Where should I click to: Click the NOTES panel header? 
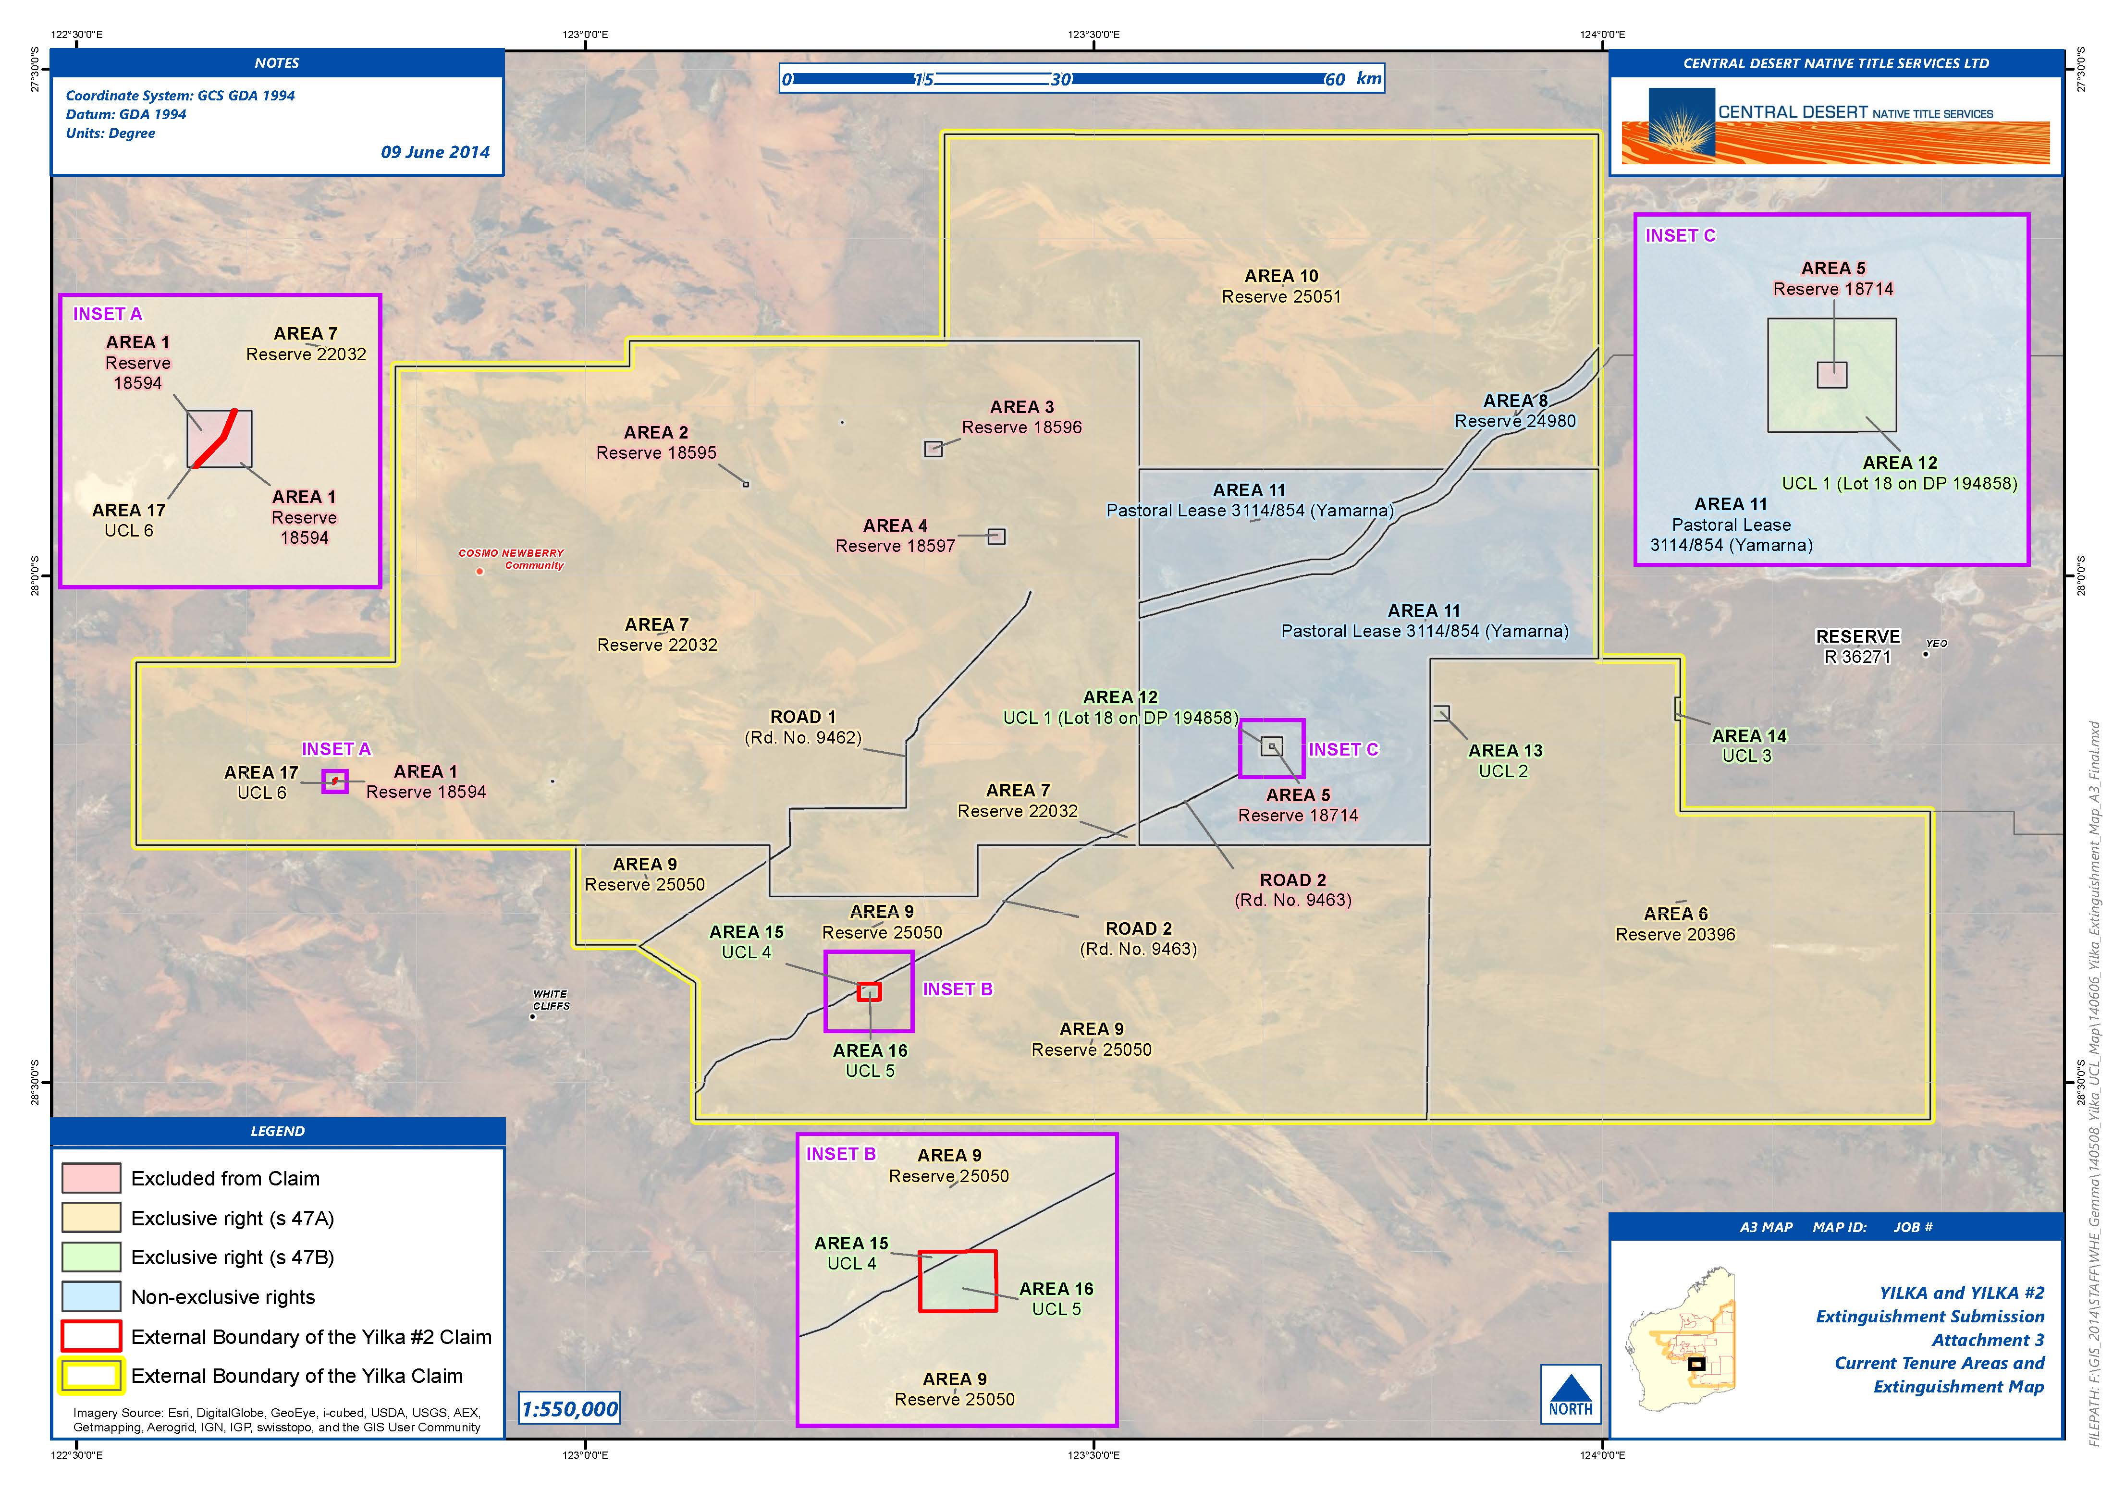[x=277, y=62]
